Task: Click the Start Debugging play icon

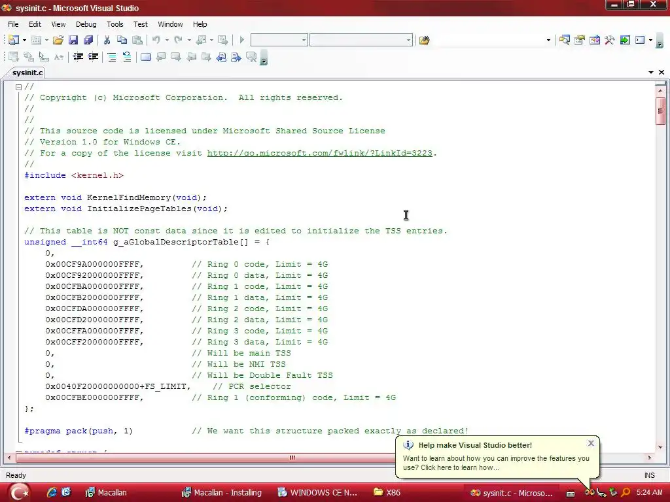Action: tap(242, 40)
